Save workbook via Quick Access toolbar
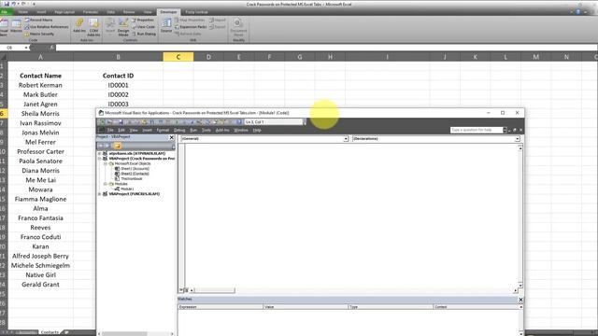 pos(7,4)
